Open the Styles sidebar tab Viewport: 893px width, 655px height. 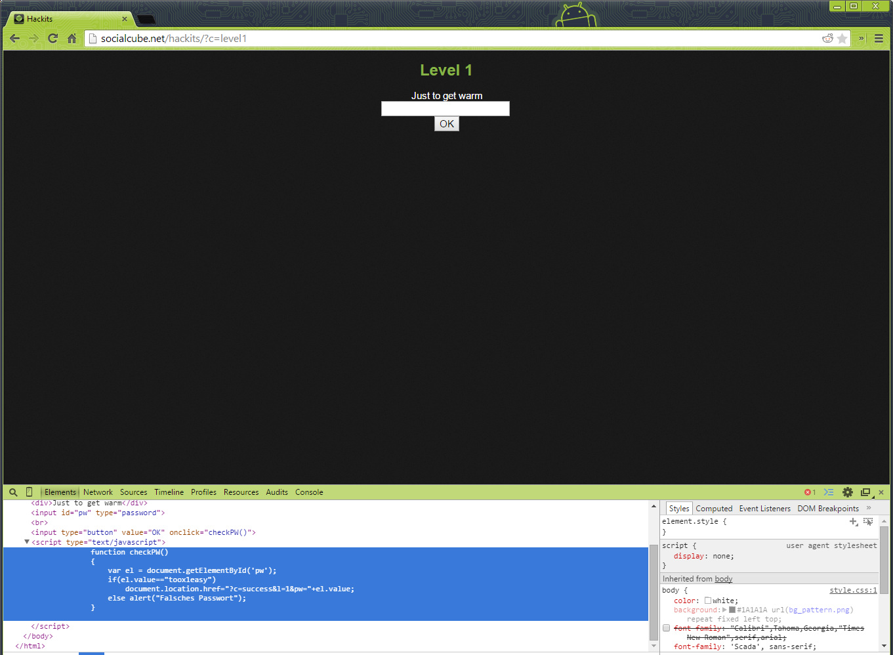(679, 509)
